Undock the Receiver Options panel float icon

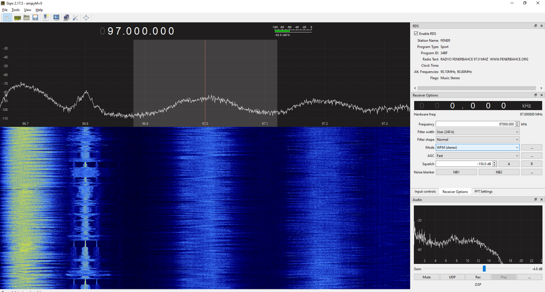pyautogui.click(x=536, y=95)
